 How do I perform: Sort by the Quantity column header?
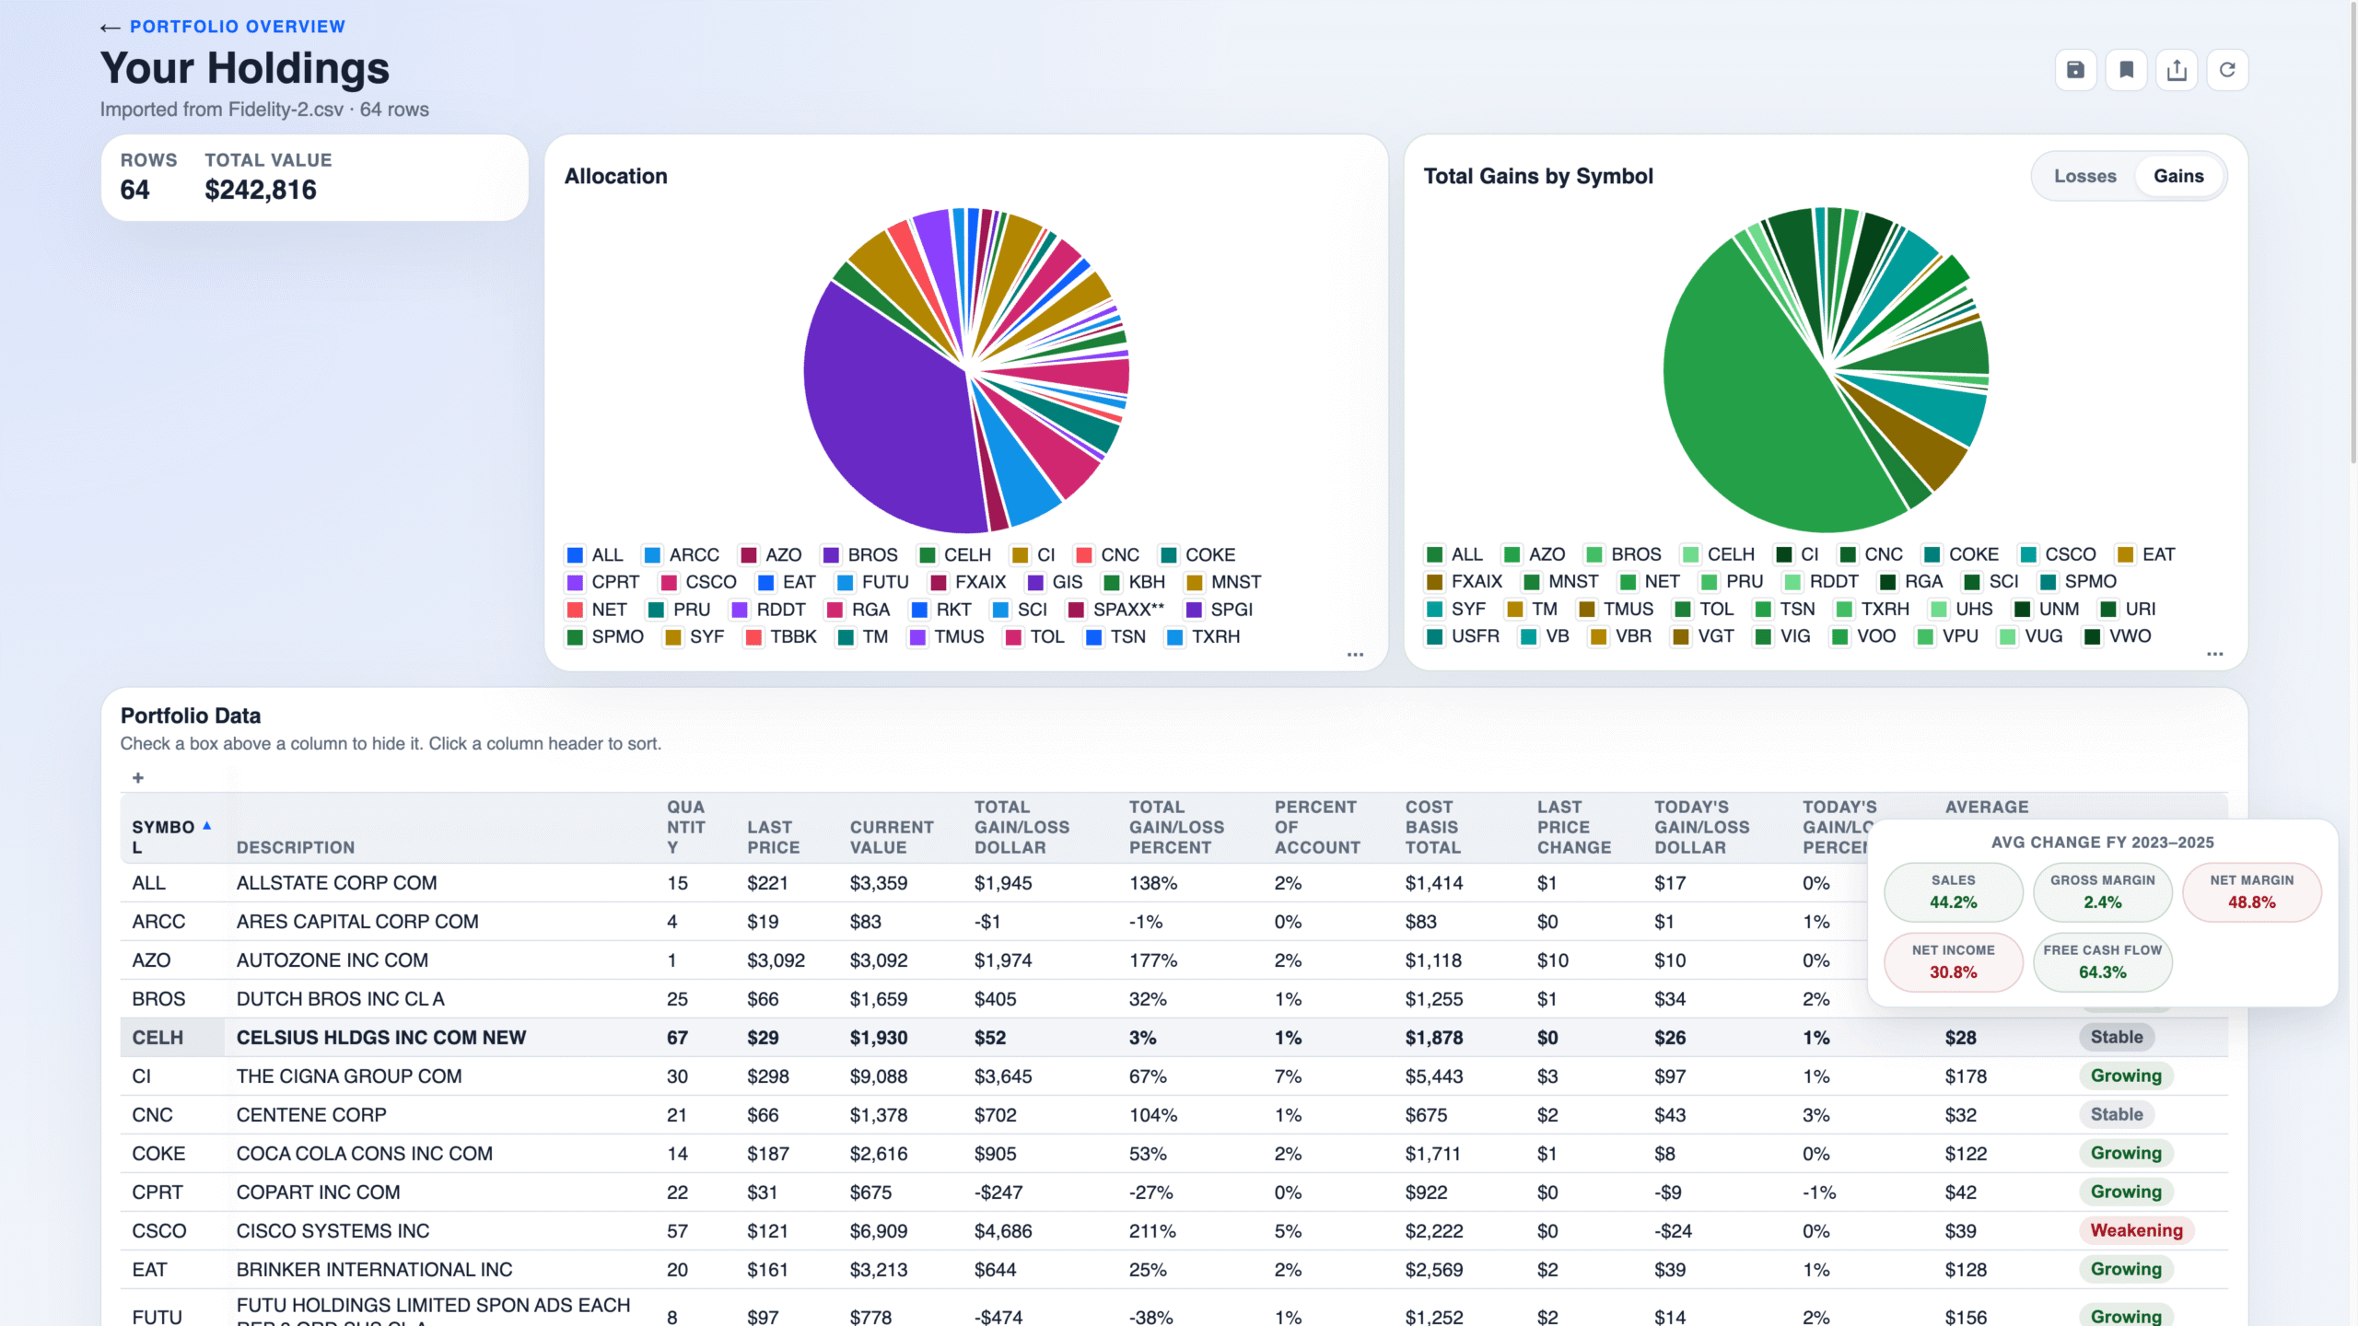click(686, 827)
